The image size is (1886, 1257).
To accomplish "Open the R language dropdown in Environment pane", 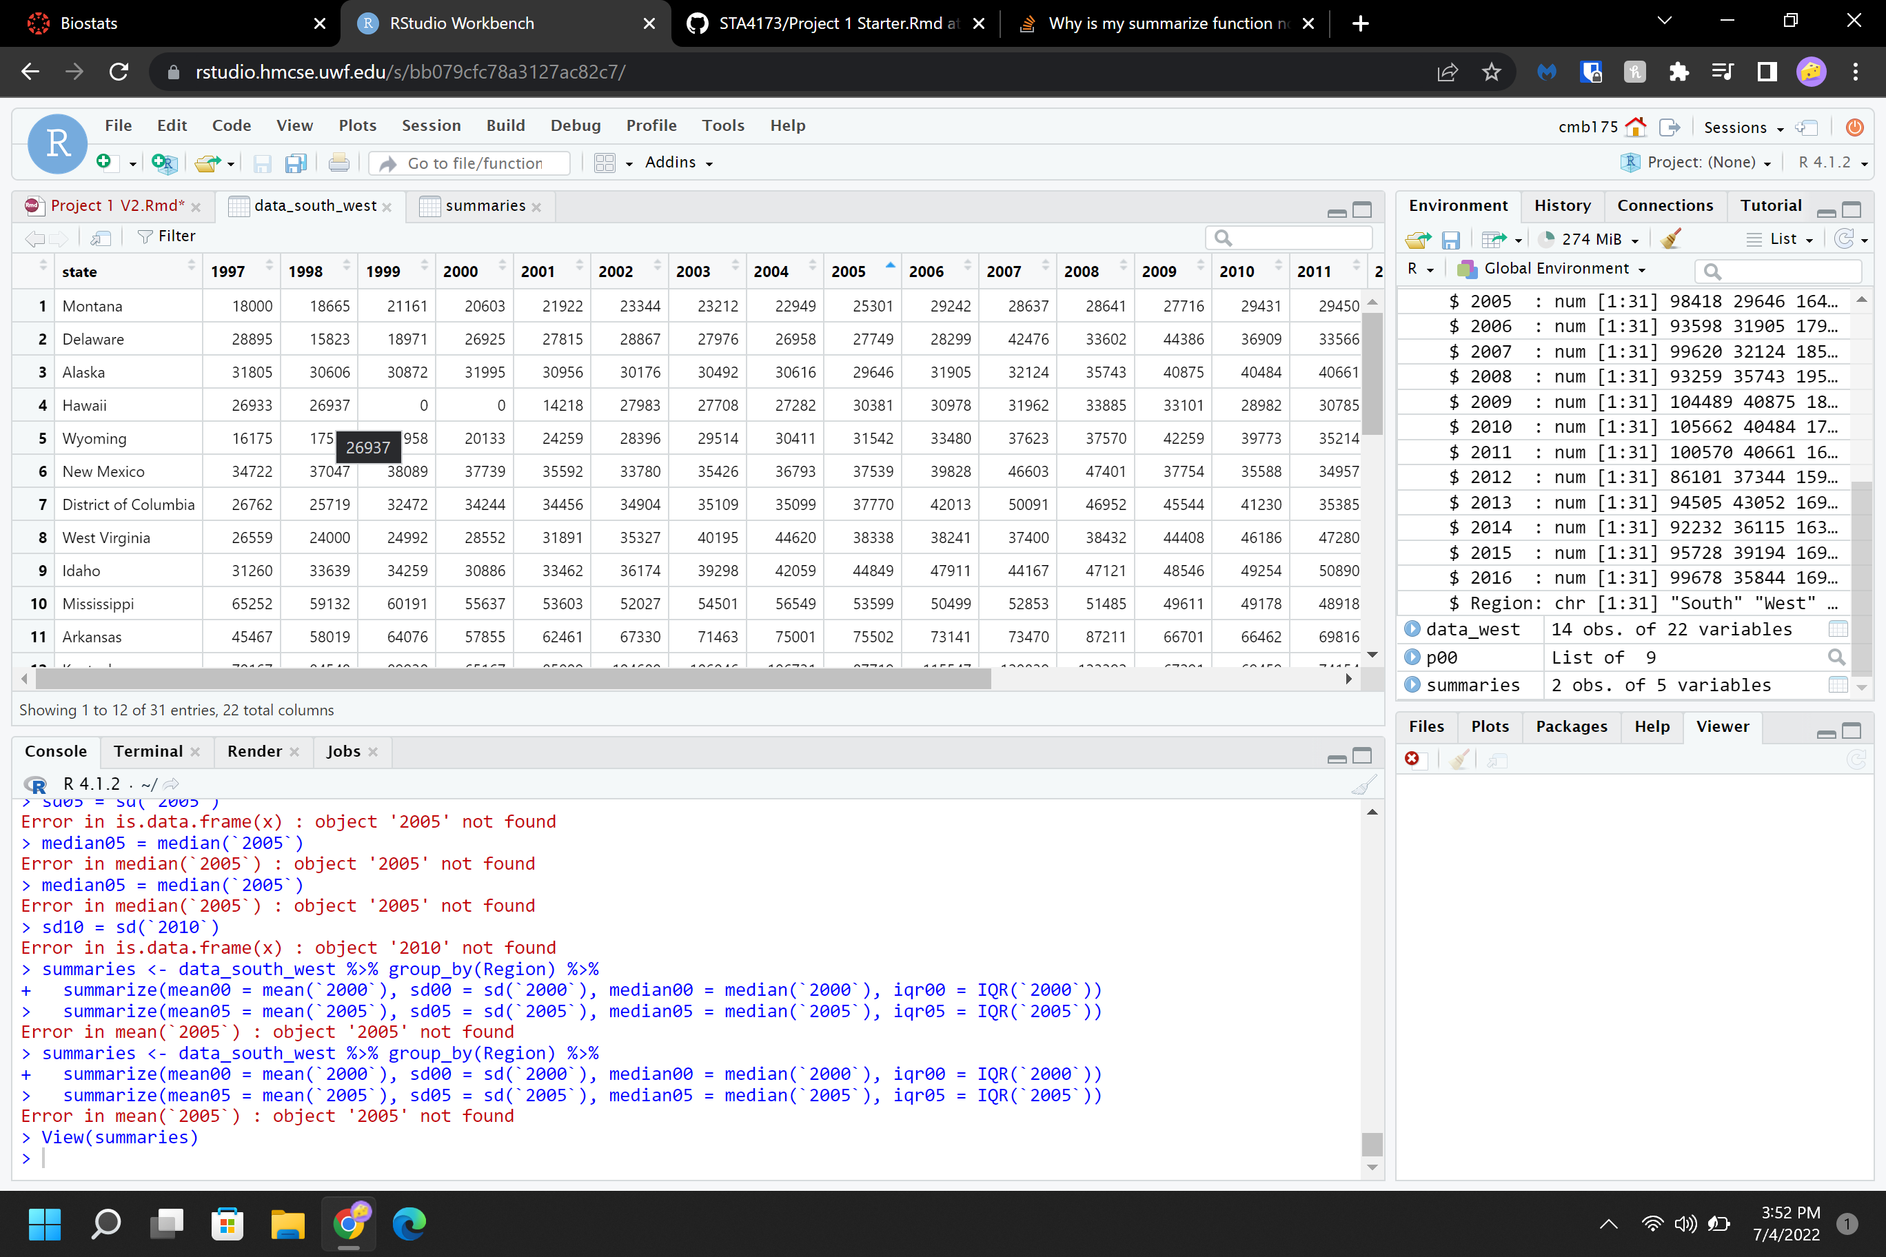I will [x=1420, y=269].
